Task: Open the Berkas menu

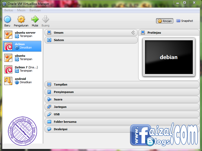Action: coord(9,10)
